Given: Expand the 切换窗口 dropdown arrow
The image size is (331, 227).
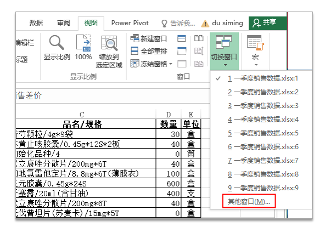Looking at the screenshot, I should pos(225,65).
